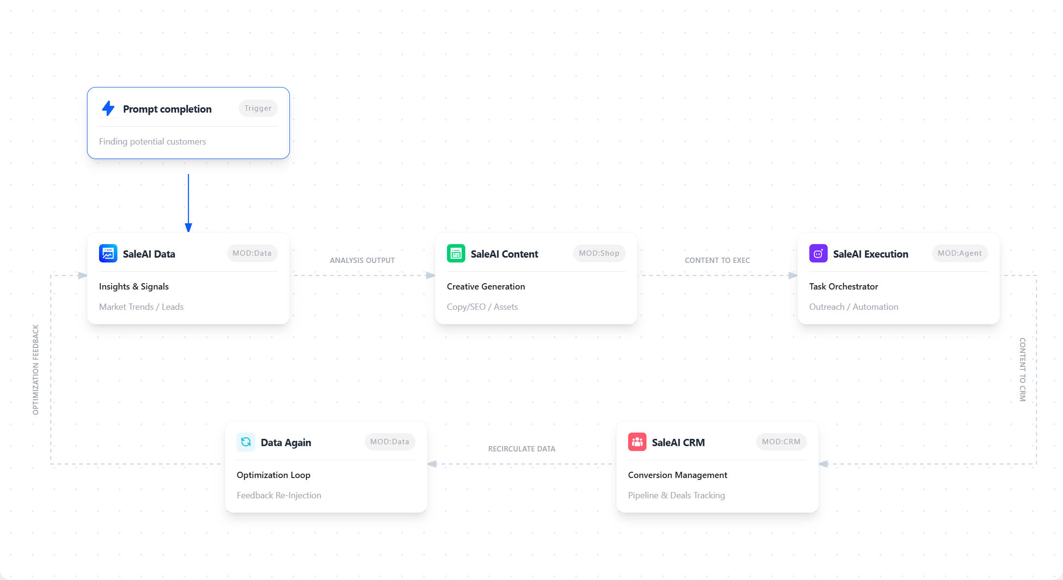Screen dimensions: 1063x580
Task: Click the lightning bolt Prompt completion icon
Action: [x=108, y=108]
